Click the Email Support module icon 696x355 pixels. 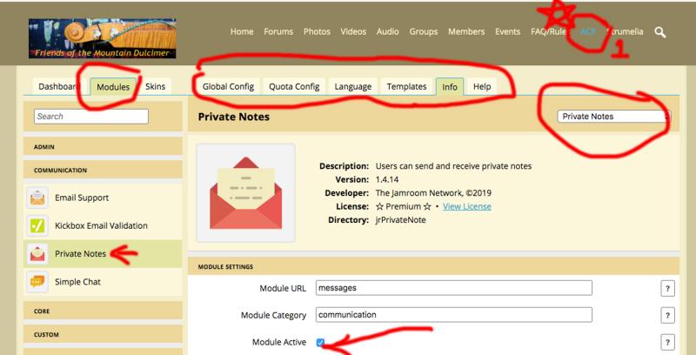click(x=37, y=198)
